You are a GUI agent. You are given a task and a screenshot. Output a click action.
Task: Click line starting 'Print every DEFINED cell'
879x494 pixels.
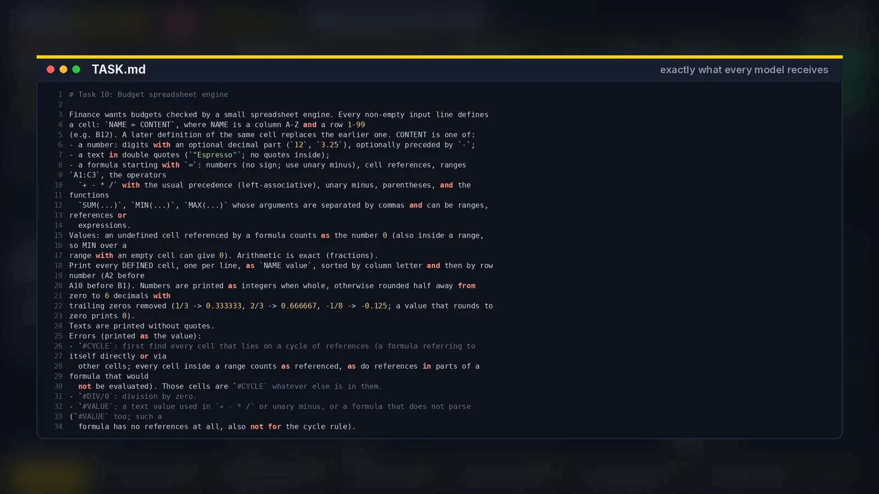click(x=281, y=266)
